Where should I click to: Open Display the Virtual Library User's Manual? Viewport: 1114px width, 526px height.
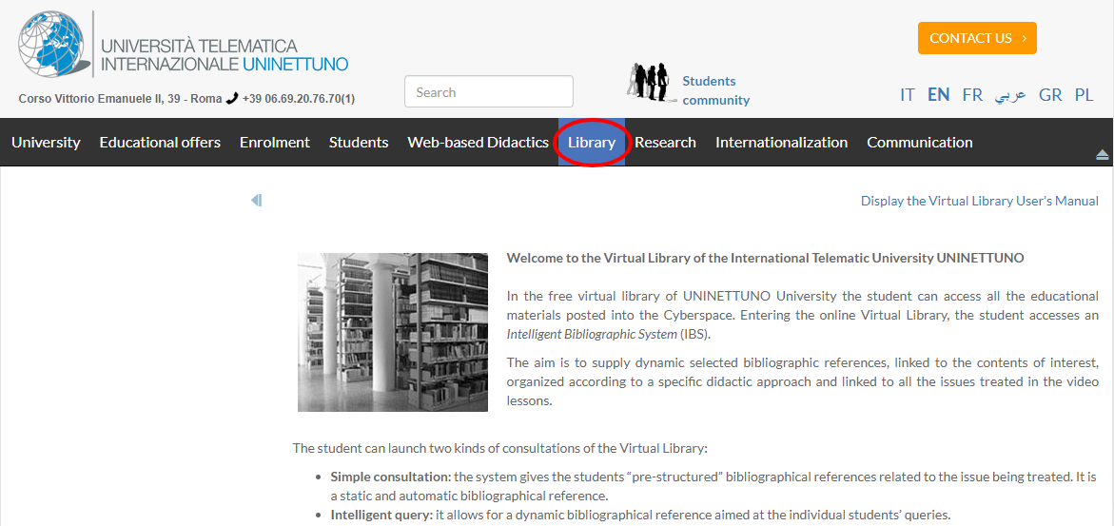[x=979, y=201]
